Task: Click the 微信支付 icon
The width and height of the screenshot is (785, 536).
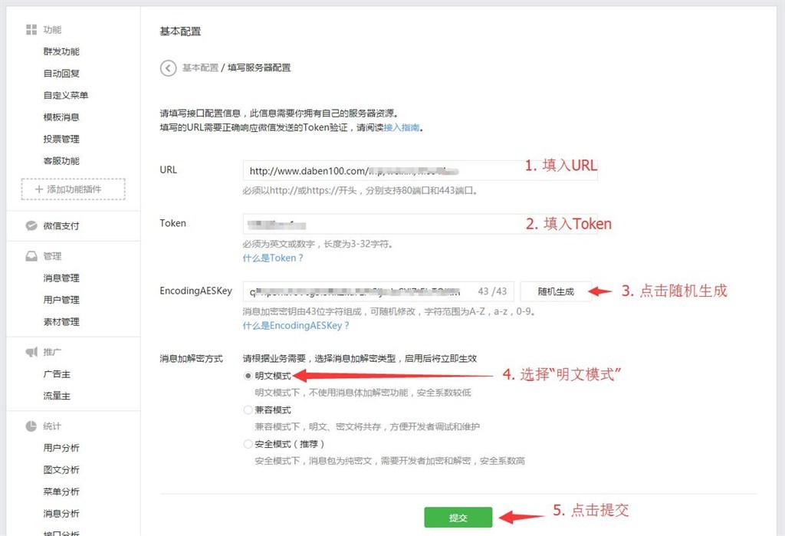Action: [x=31, y=225]
